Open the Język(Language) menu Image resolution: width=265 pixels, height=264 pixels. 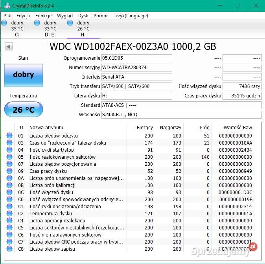point(131,16)
